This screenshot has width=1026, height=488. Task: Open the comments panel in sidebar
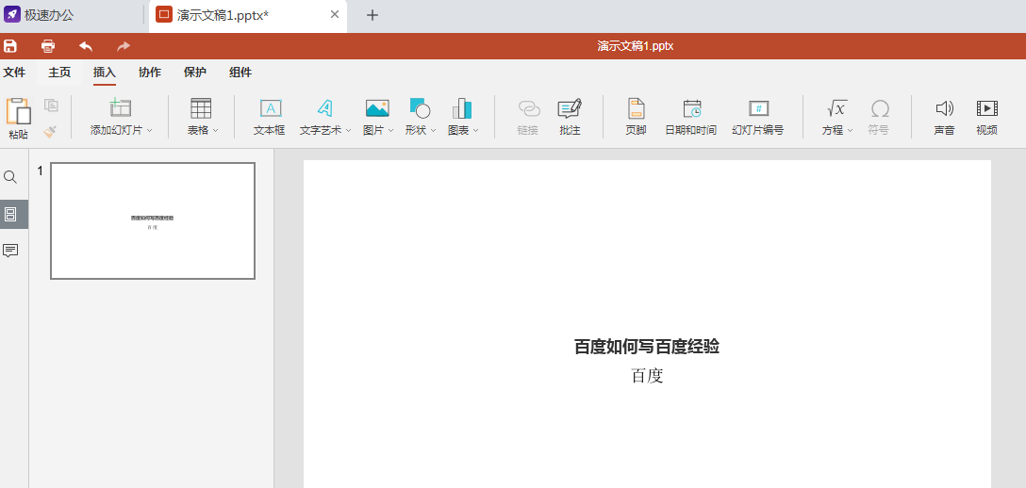click(10, 251)
